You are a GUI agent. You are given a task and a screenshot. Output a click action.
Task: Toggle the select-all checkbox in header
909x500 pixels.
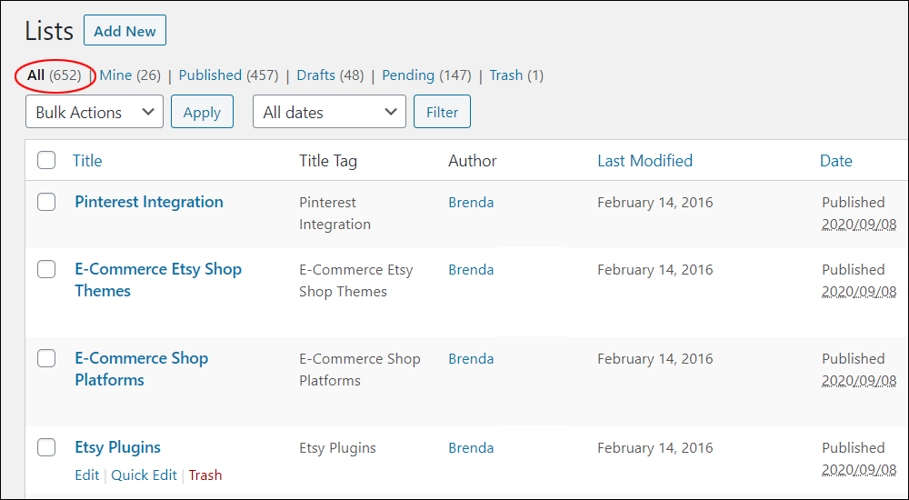(x=46, y=160)
